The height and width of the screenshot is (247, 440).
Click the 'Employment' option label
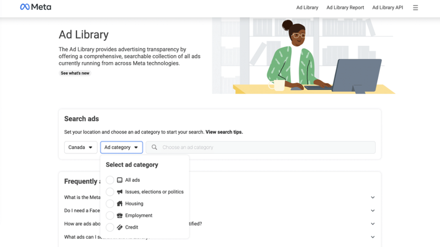(x=139, y=215)
